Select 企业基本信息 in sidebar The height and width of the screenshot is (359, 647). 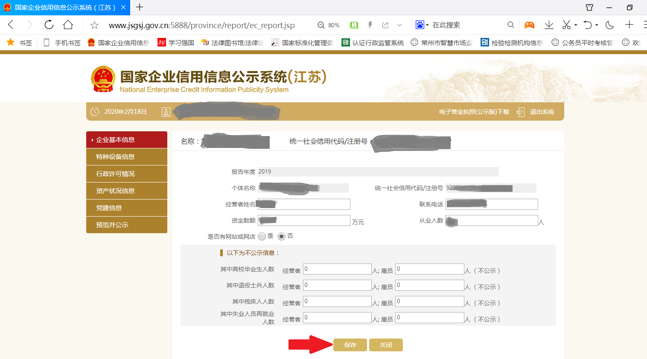point(127,139)
